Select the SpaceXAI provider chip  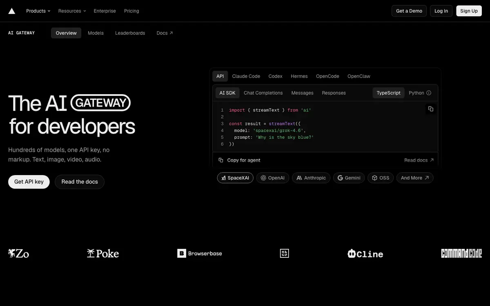point(235,178)
